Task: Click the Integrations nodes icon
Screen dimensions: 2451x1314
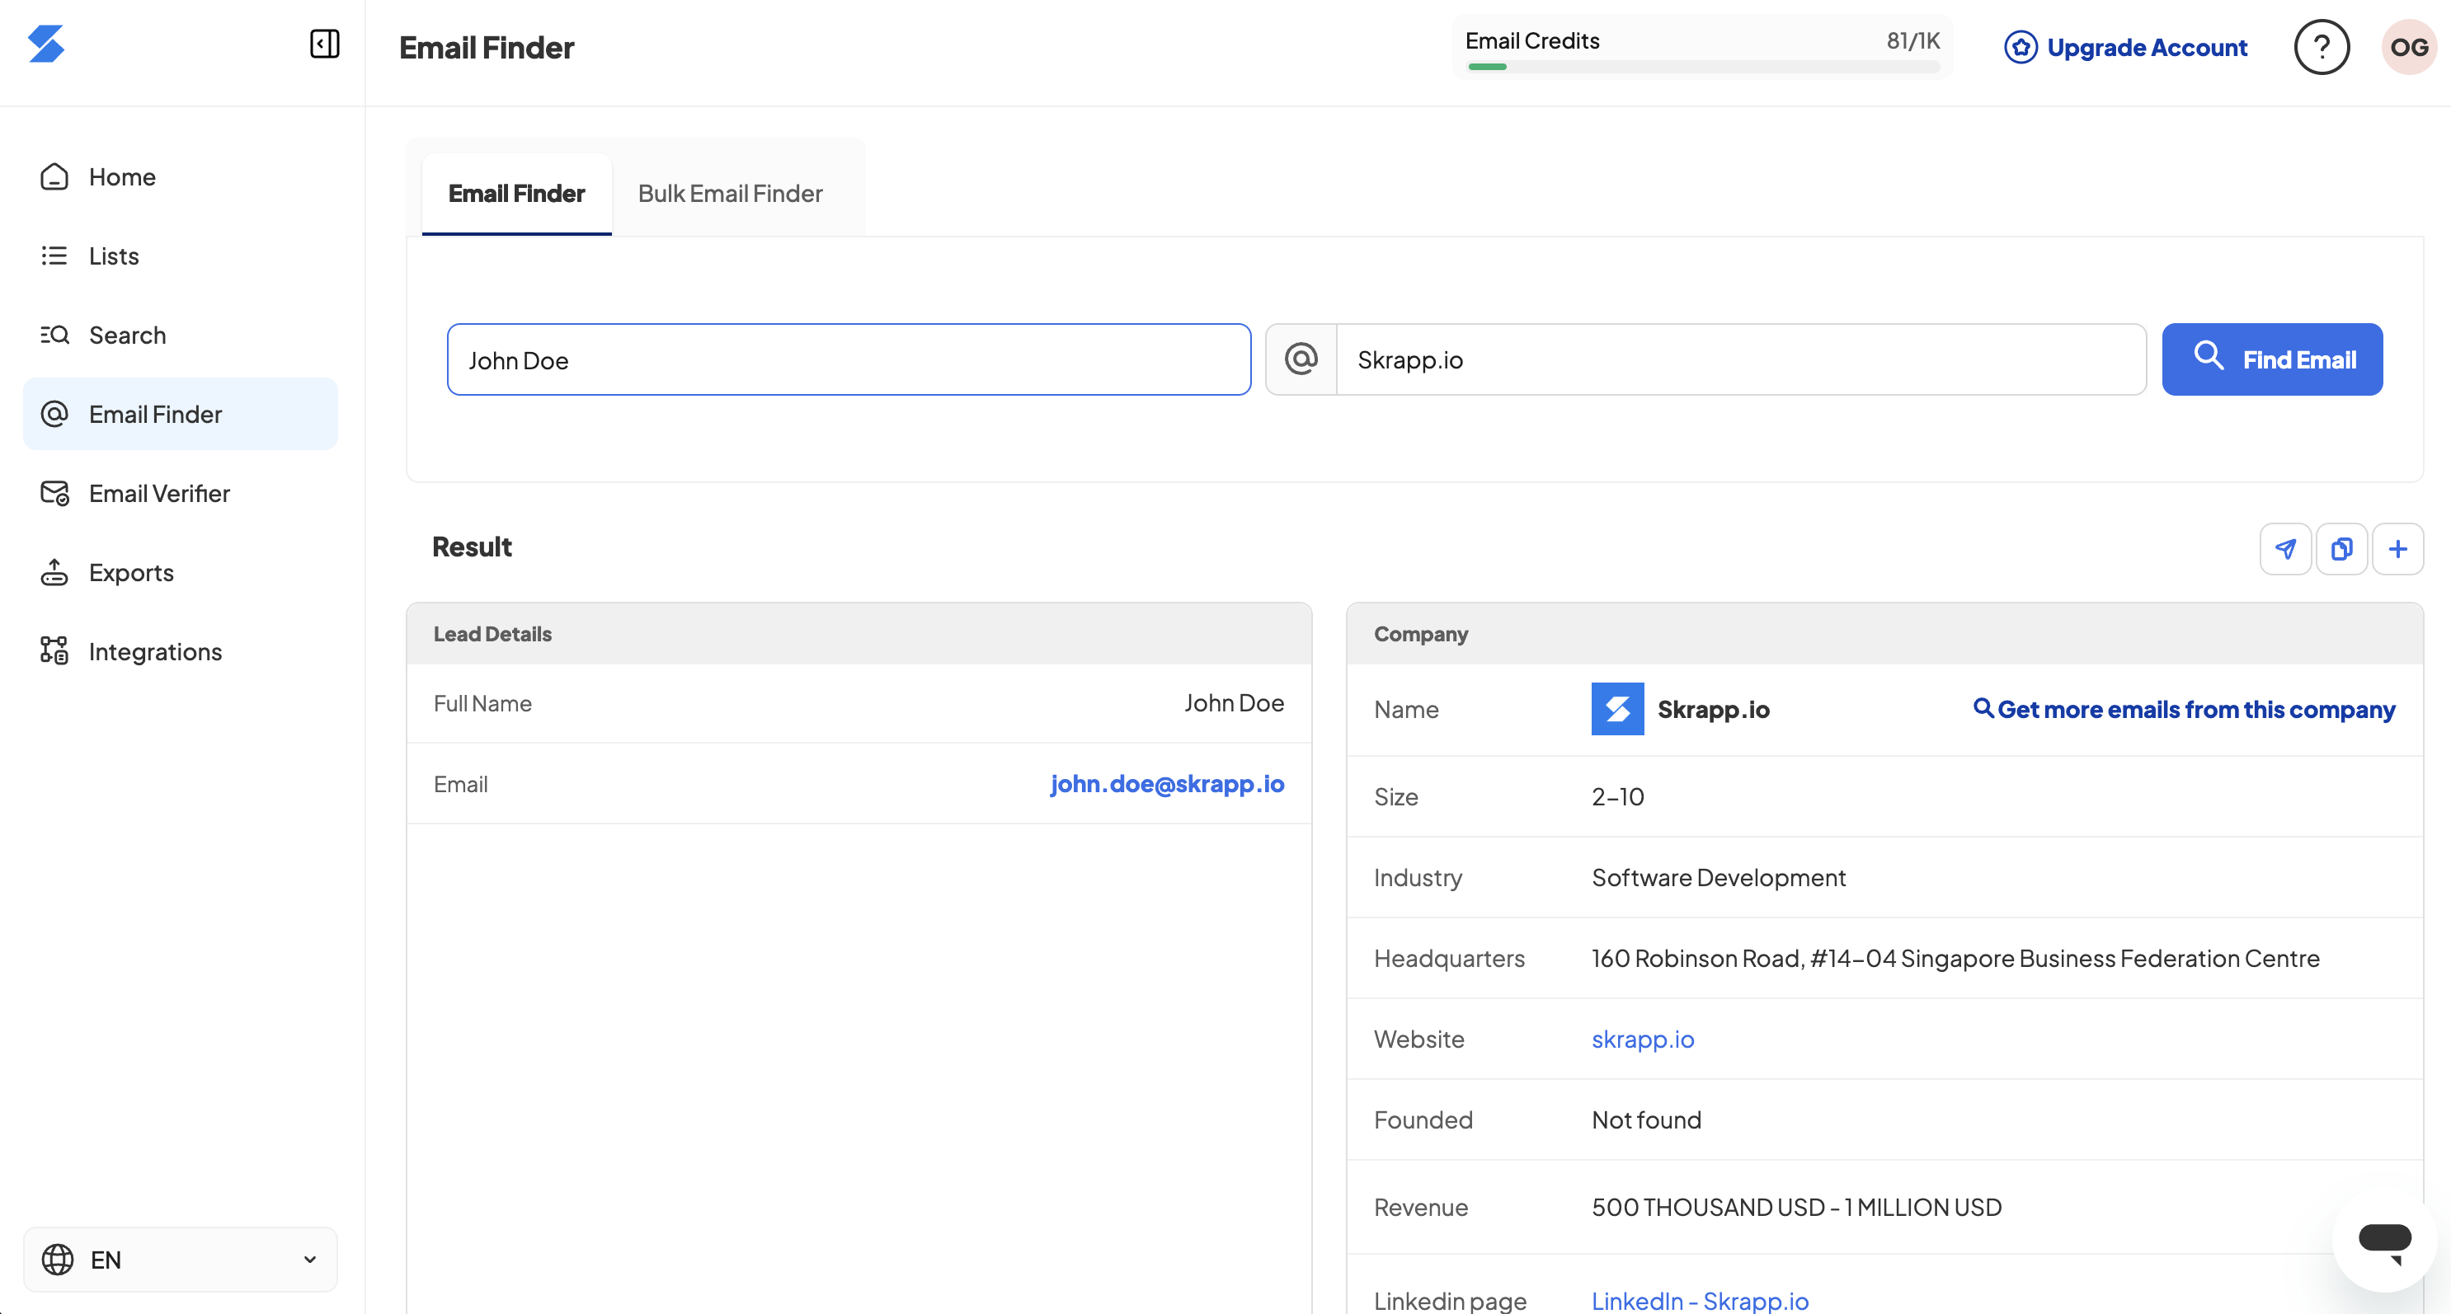Action: (54, 651)
